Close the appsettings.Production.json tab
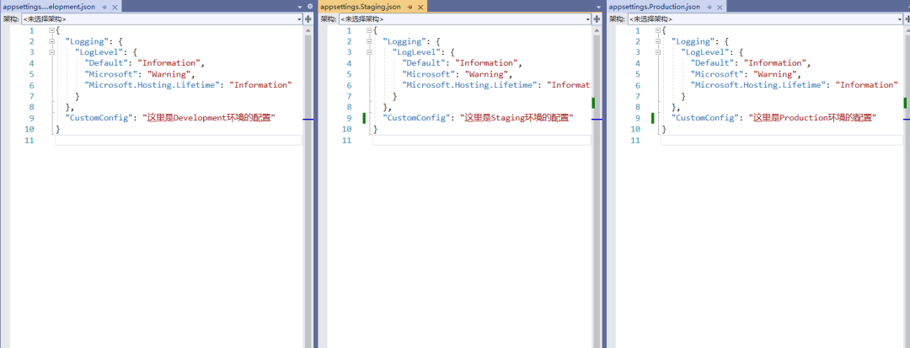 coord(719,7)
